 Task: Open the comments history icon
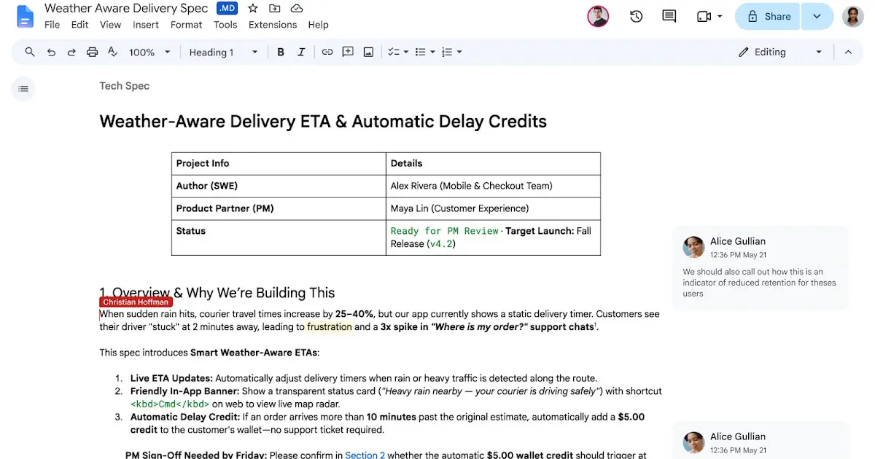point(669,16)
